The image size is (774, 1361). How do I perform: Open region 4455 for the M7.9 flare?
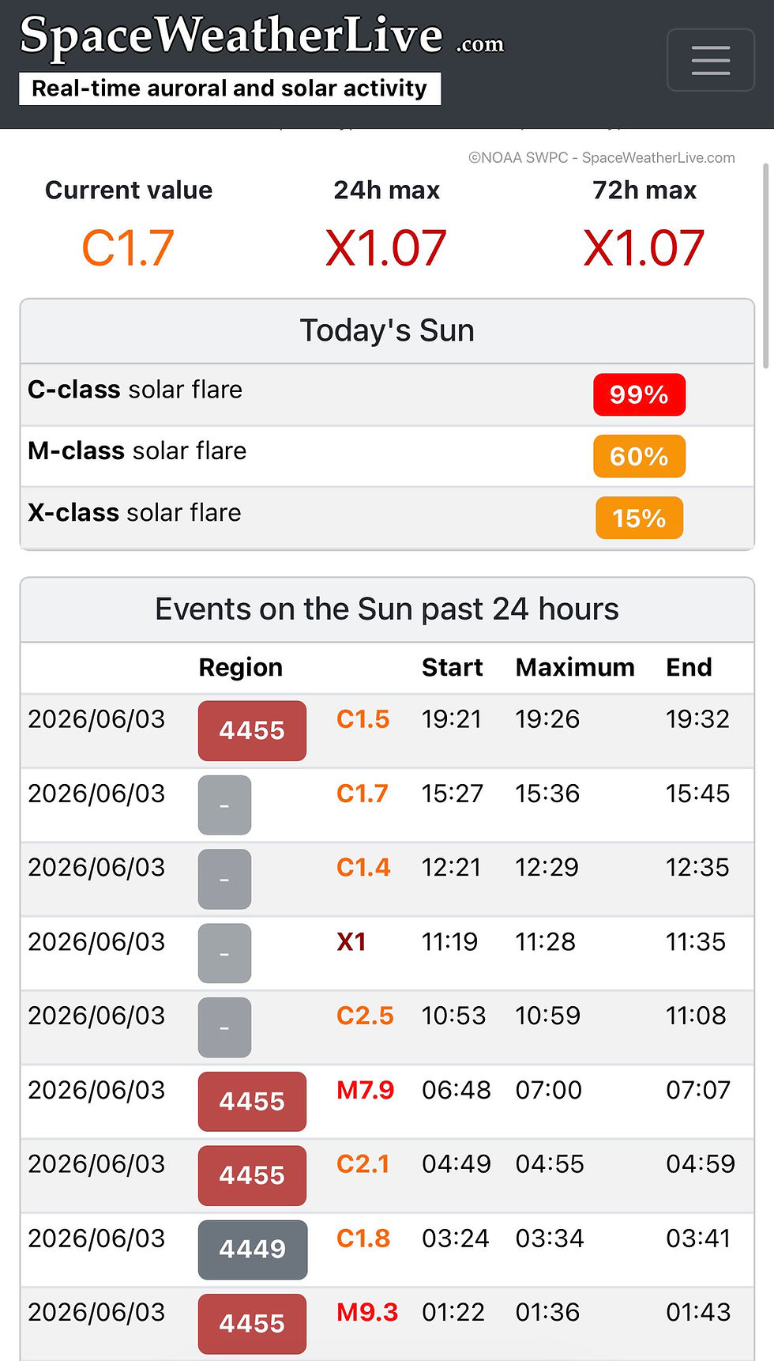click(252, 1101)
